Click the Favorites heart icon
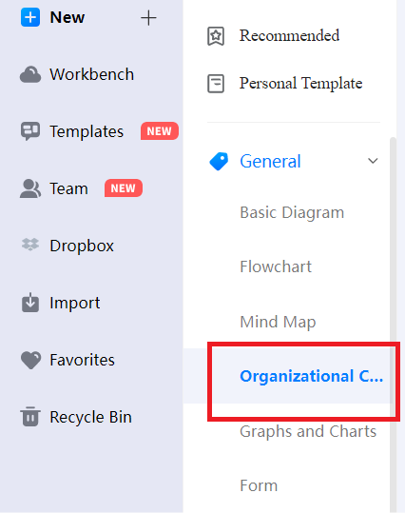The image size is (405, 513). coord(30,360)
